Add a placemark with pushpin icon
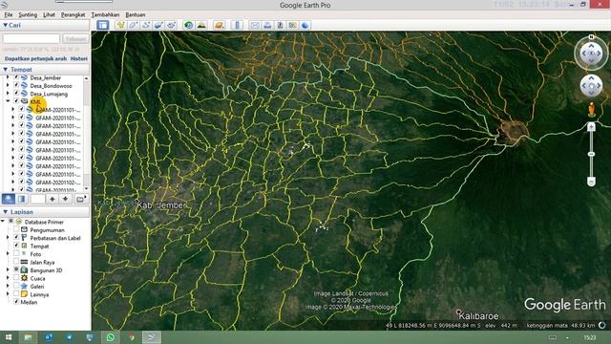The image size is (611, 344). tap(120, 25)
